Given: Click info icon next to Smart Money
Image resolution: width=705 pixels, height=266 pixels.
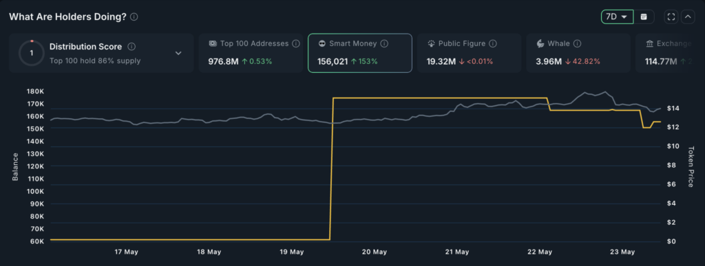Looking at the screenshot, I should click(x=384, y=44).
